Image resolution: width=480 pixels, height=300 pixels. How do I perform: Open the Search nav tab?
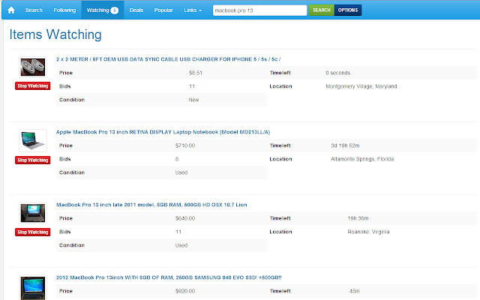34,10
